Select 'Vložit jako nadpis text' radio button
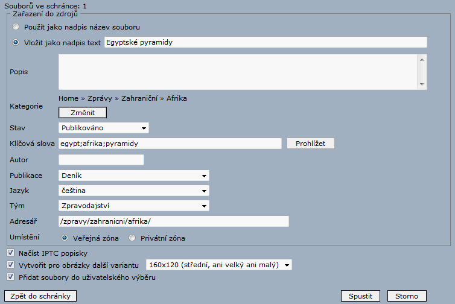The image size is (455, 304). click(x=16, y=42)
